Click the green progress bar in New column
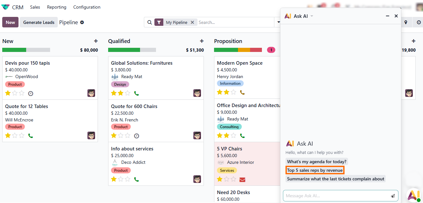Image resolution: width=423 pixels, height=203 pixels. (x=14, y=50)
